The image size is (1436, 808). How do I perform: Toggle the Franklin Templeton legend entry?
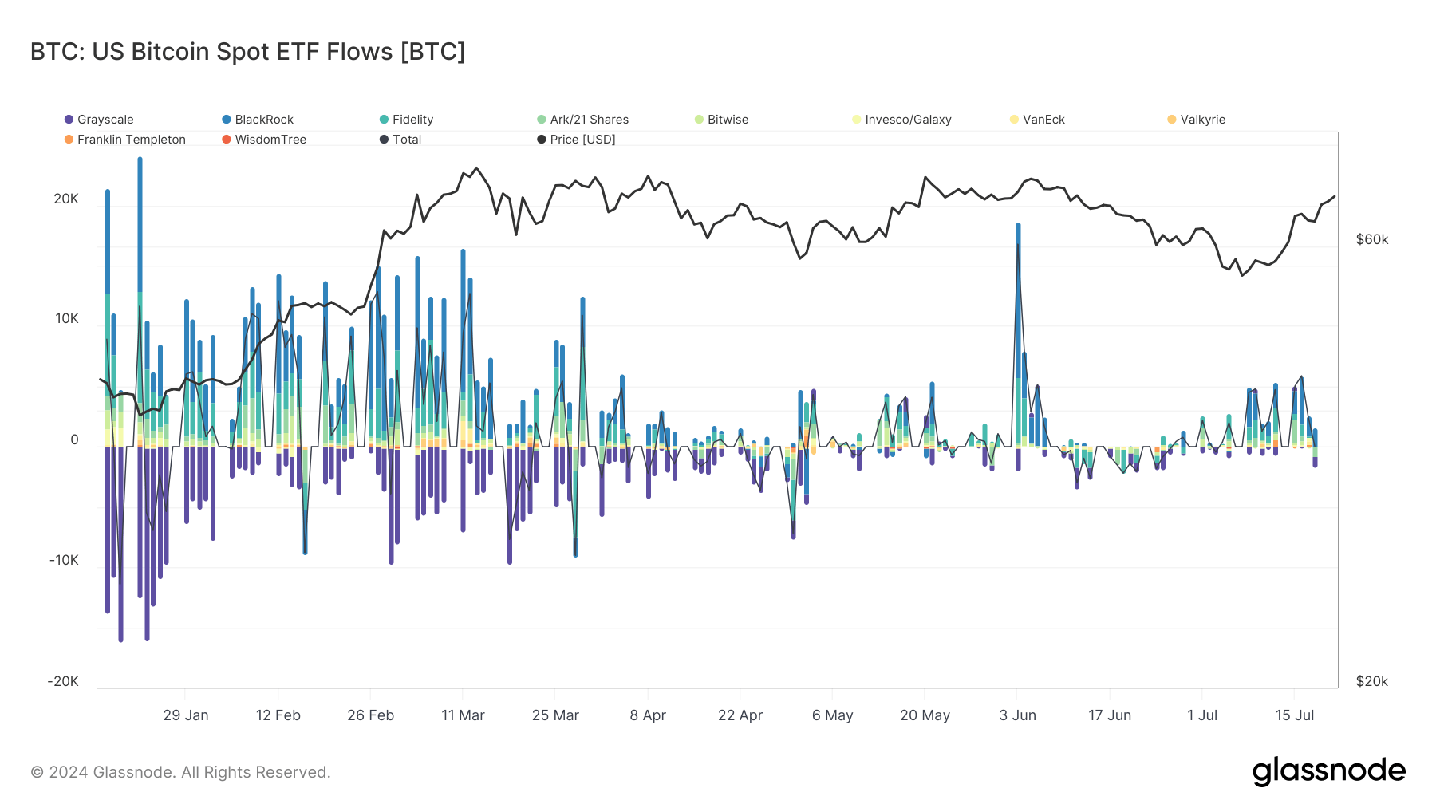tap(124, 140)
